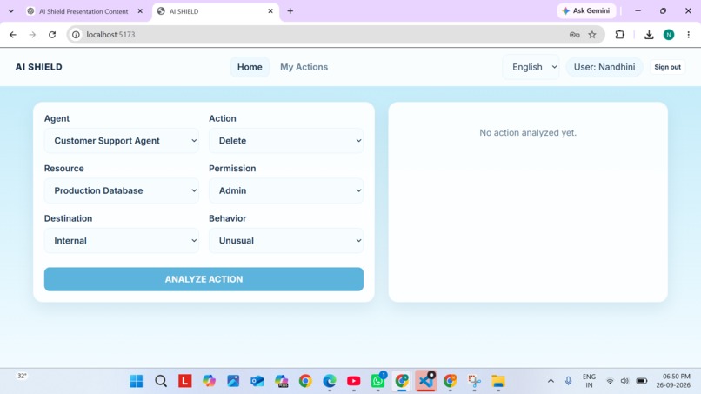Show hidden system tray icons

551,381
